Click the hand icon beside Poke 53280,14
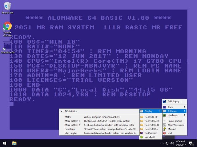Screen dimensions: 197x147 (142, 125)
